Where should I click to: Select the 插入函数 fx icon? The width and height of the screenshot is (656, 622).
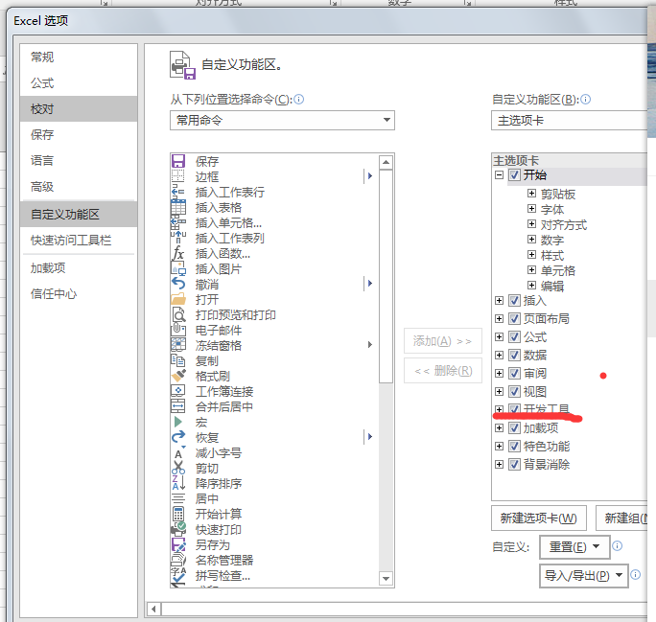coord(178,253)
